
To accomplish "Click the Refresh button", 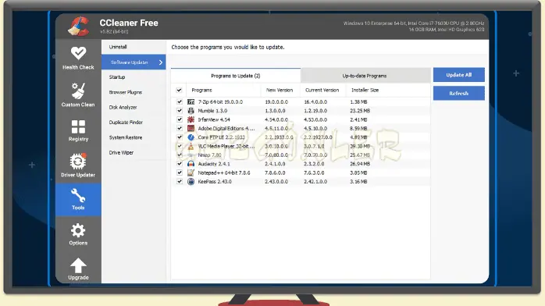I will coord(459,93).
